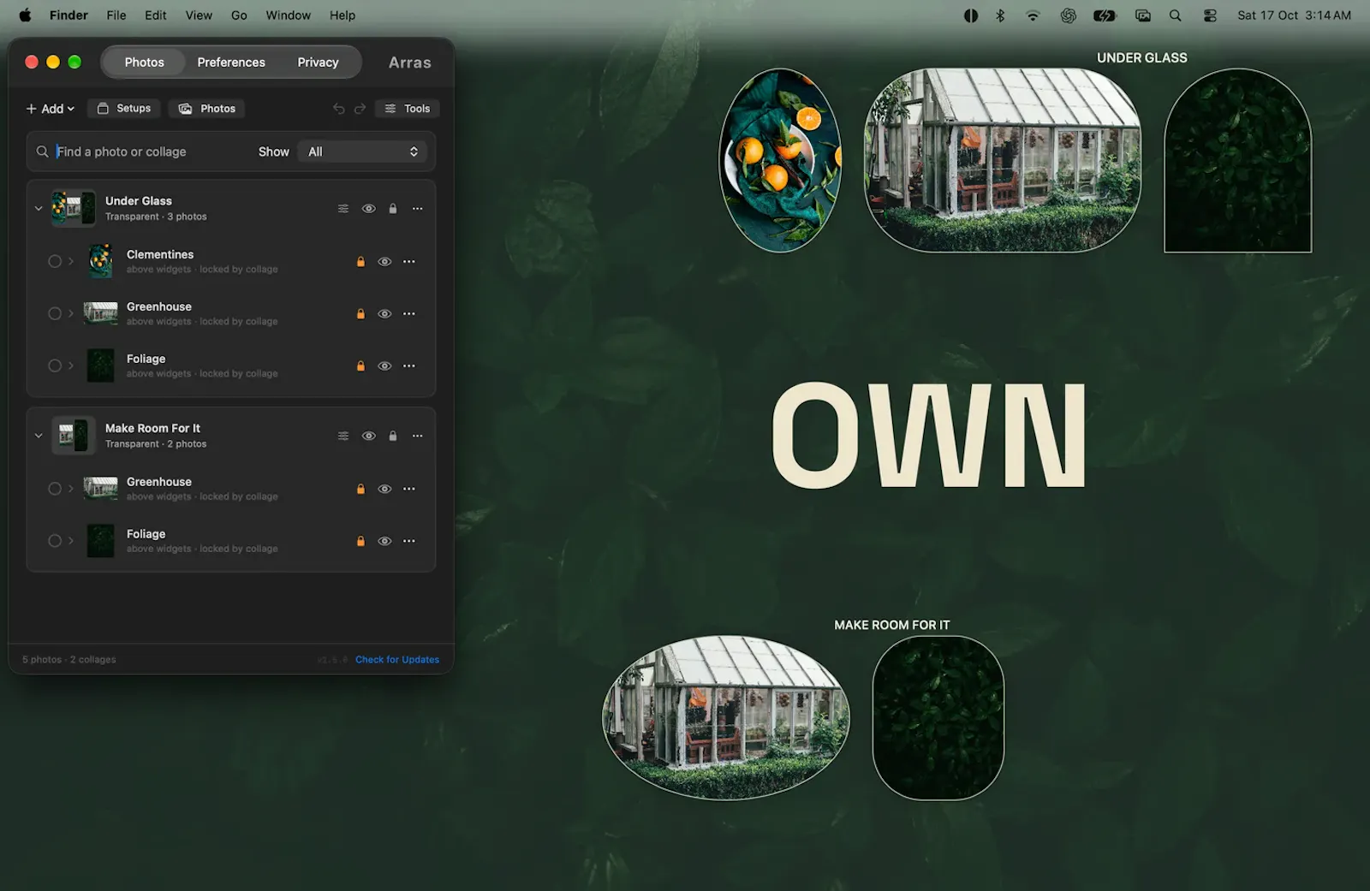Click the Clementines photo on desktop
The height and width of the screenshot is (891, 1370).
(x=780, y=161)
